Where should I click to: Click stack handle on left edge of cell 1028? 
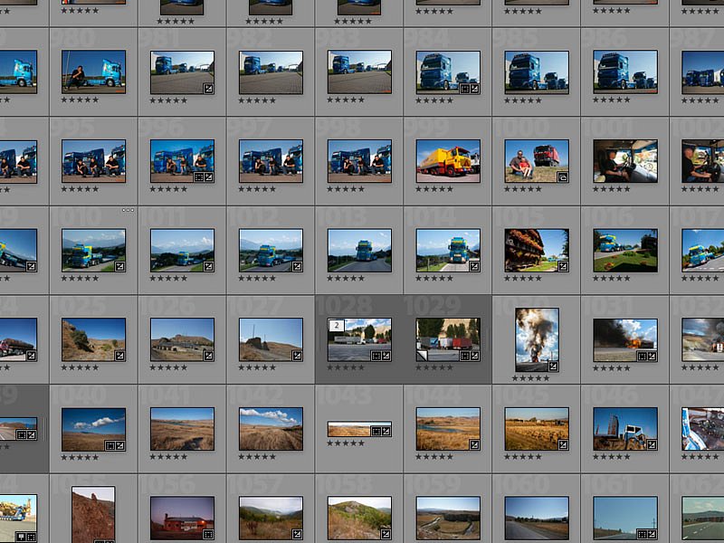point(319,339)
